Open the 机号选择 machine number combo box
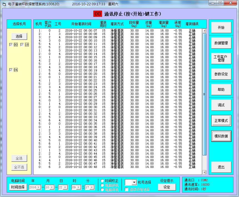Viewport: 239px width, 197px height. pos(134,182)
